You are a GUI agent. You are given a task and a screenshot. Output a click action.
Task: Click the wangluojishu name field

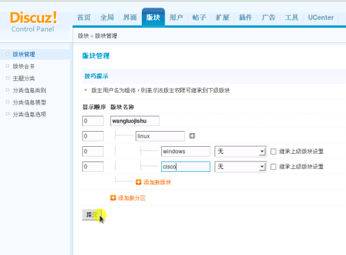[135, 121]
